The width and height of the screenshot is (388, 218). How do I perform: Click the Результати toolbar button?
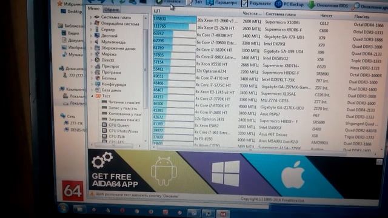256,3
